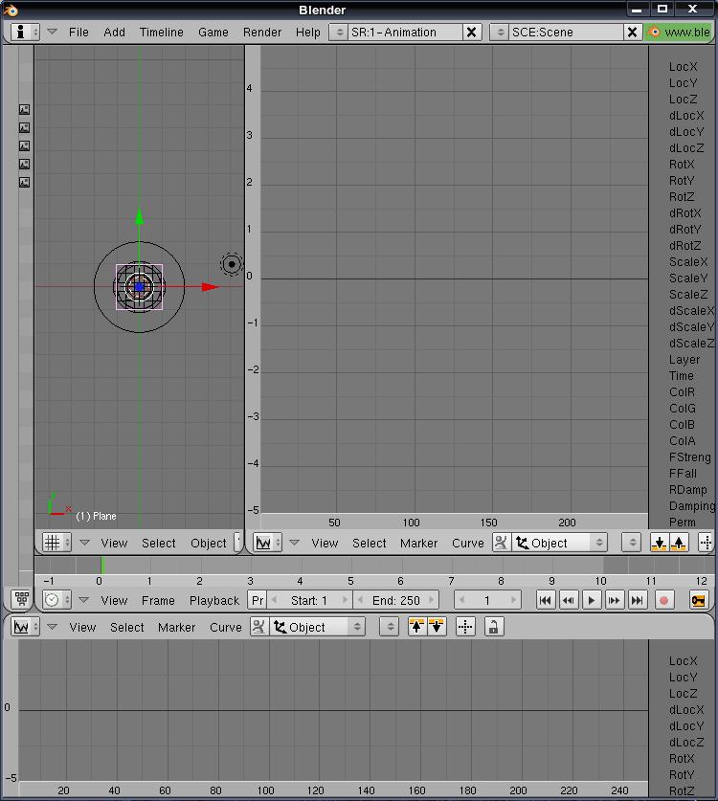Open the Timeline menu in top header

coord(162,33)
